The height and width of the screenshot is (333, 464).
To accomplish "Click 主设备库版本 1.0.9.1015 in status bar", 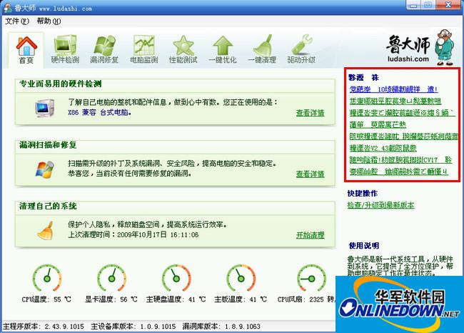I will click(133, 327).
